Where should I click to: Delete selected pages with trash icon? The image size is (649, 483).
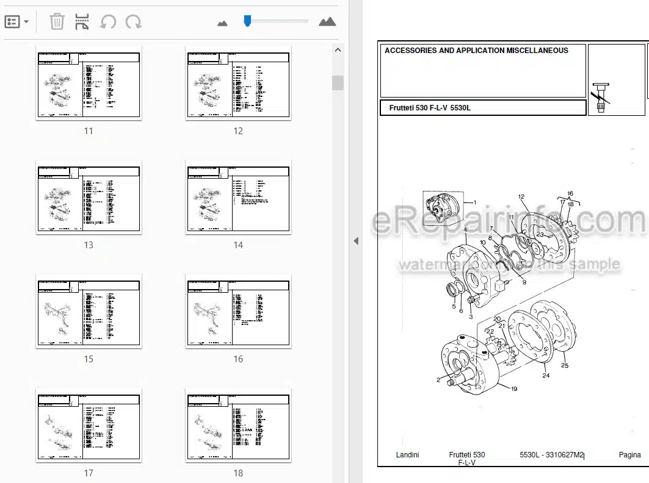point(57,21)
